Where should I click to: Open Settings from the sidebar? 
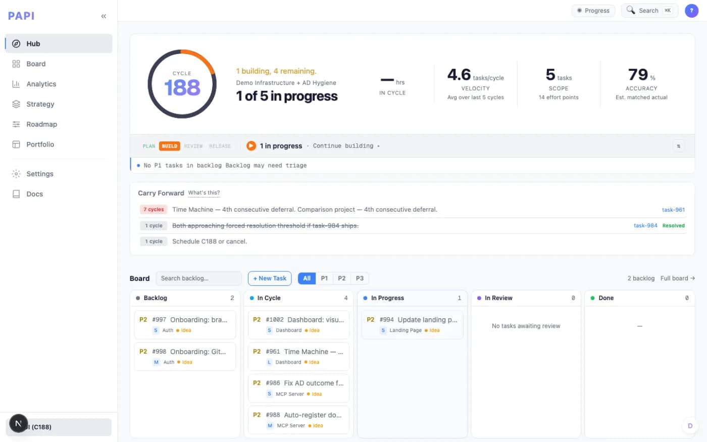click(x=59, y=174)
